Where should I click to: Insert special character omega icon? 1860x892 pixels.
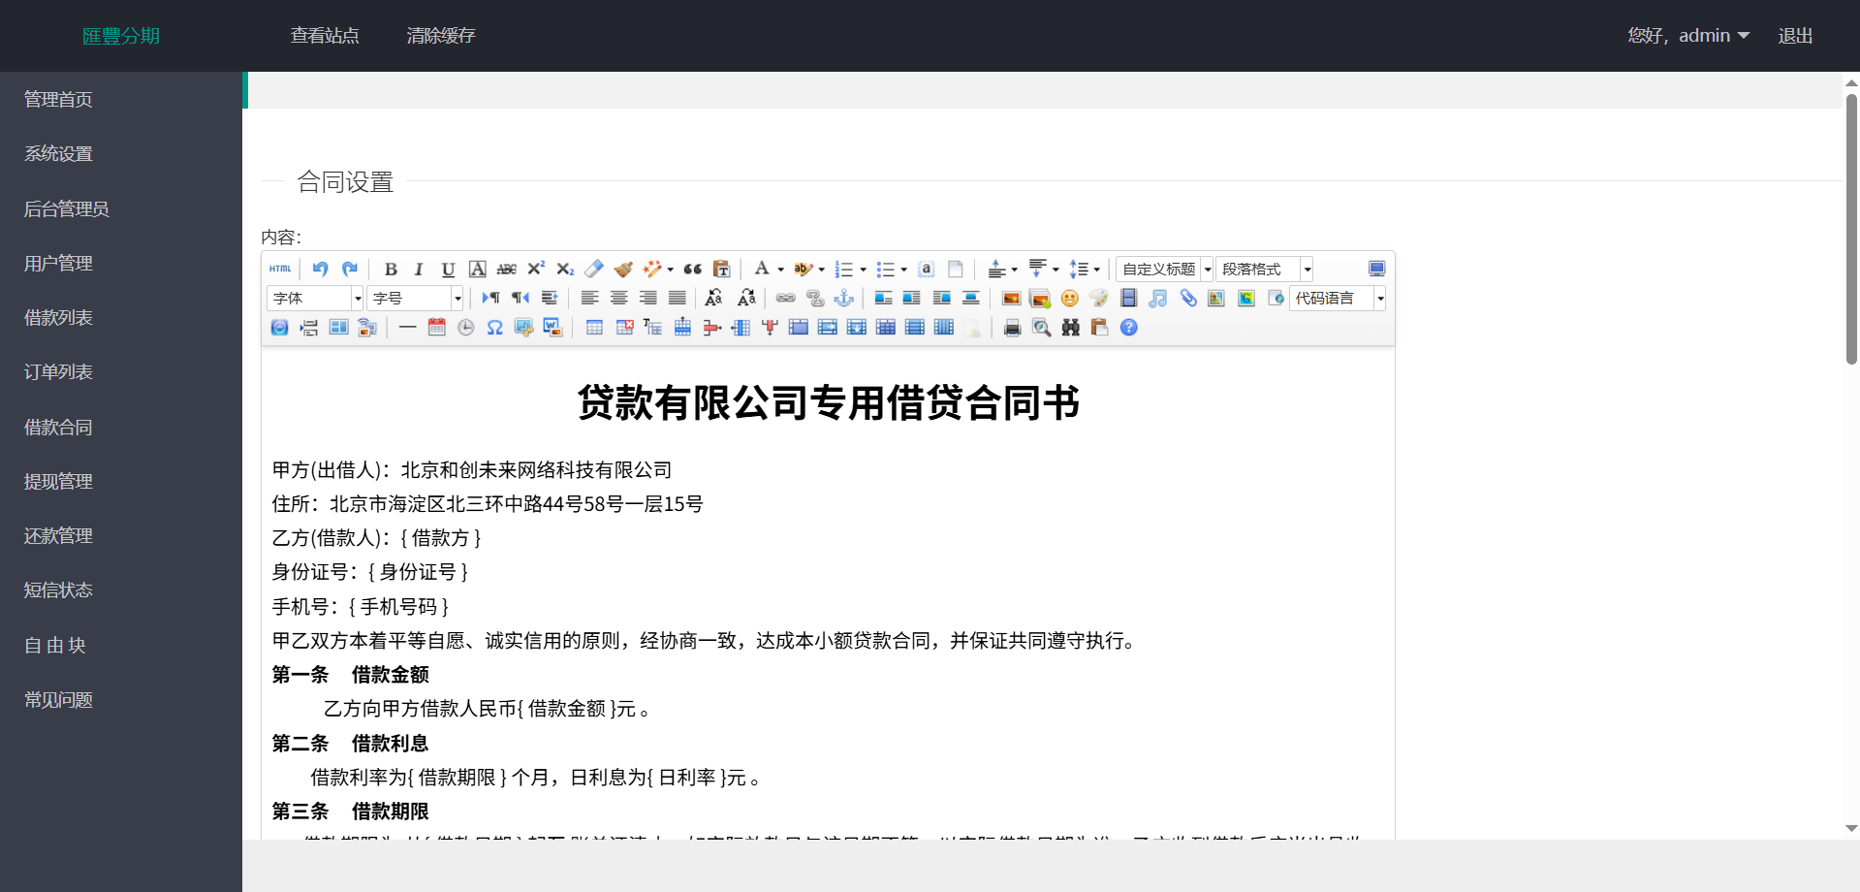click(494, 328)
